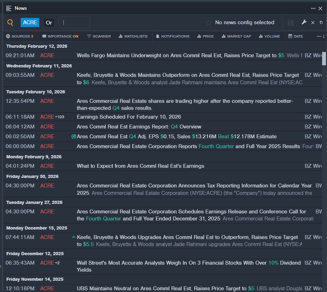Click the ACRE ticker tag in search bar
This screenshot has width=327, height=292.
(30, 22)
